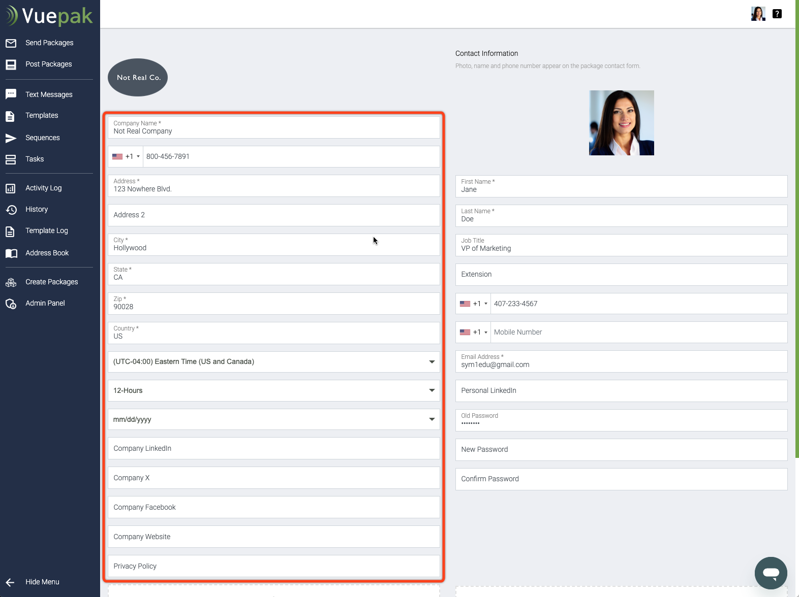Open the Activity Log chart icon
Screen dimensions: 799x597
click(x=11, y=188)
